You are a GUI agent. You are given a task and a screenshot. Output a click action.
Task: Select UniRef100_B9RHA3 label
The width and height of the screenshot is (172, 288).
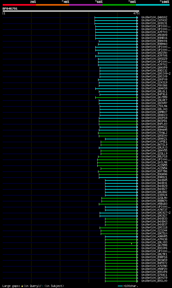pos(154,44)
